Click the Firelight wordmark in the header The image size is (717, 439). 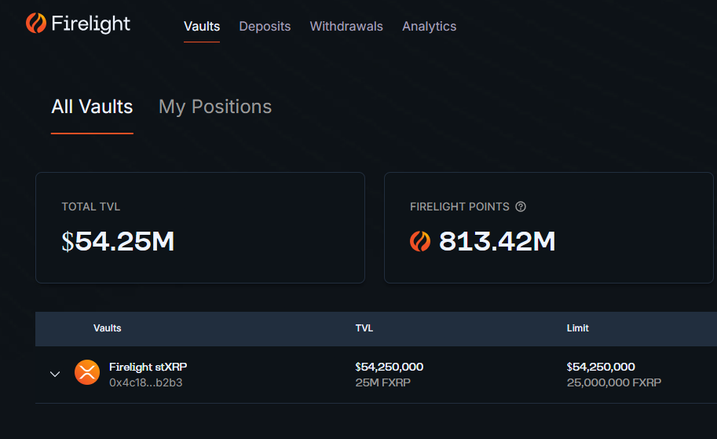[90, 24]
